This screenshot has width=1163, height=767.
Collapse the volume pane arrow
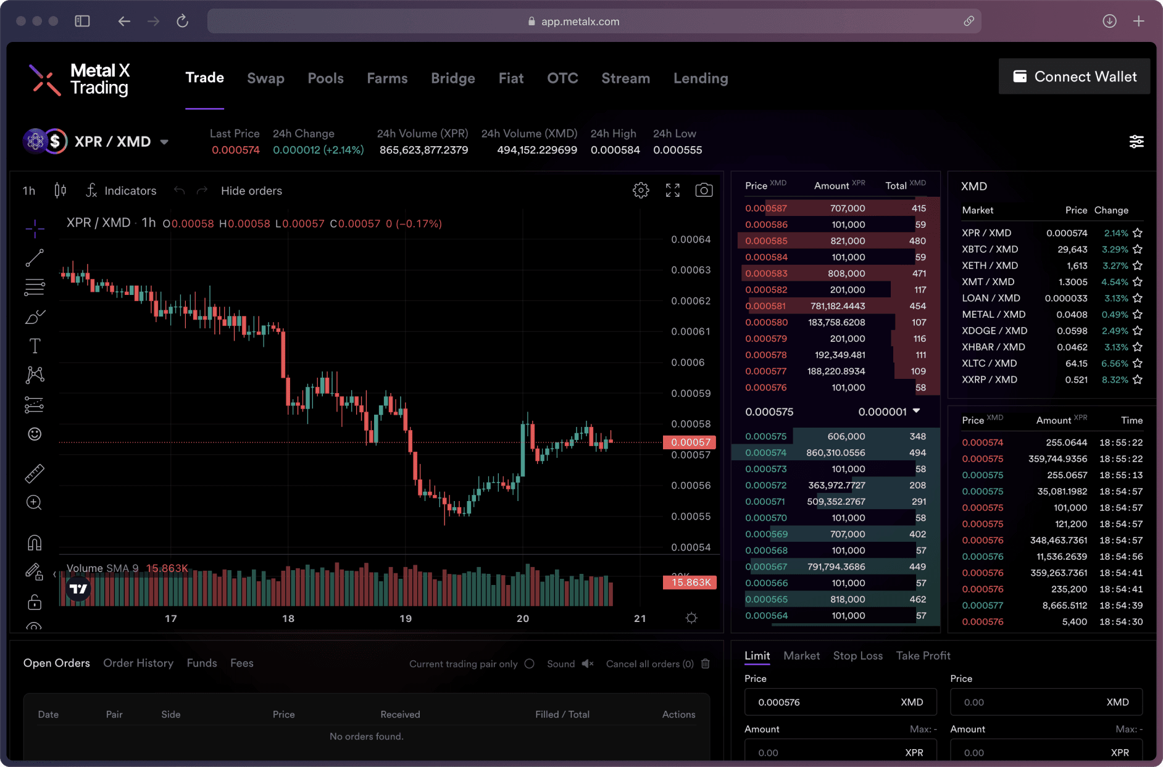coord(54,574)
